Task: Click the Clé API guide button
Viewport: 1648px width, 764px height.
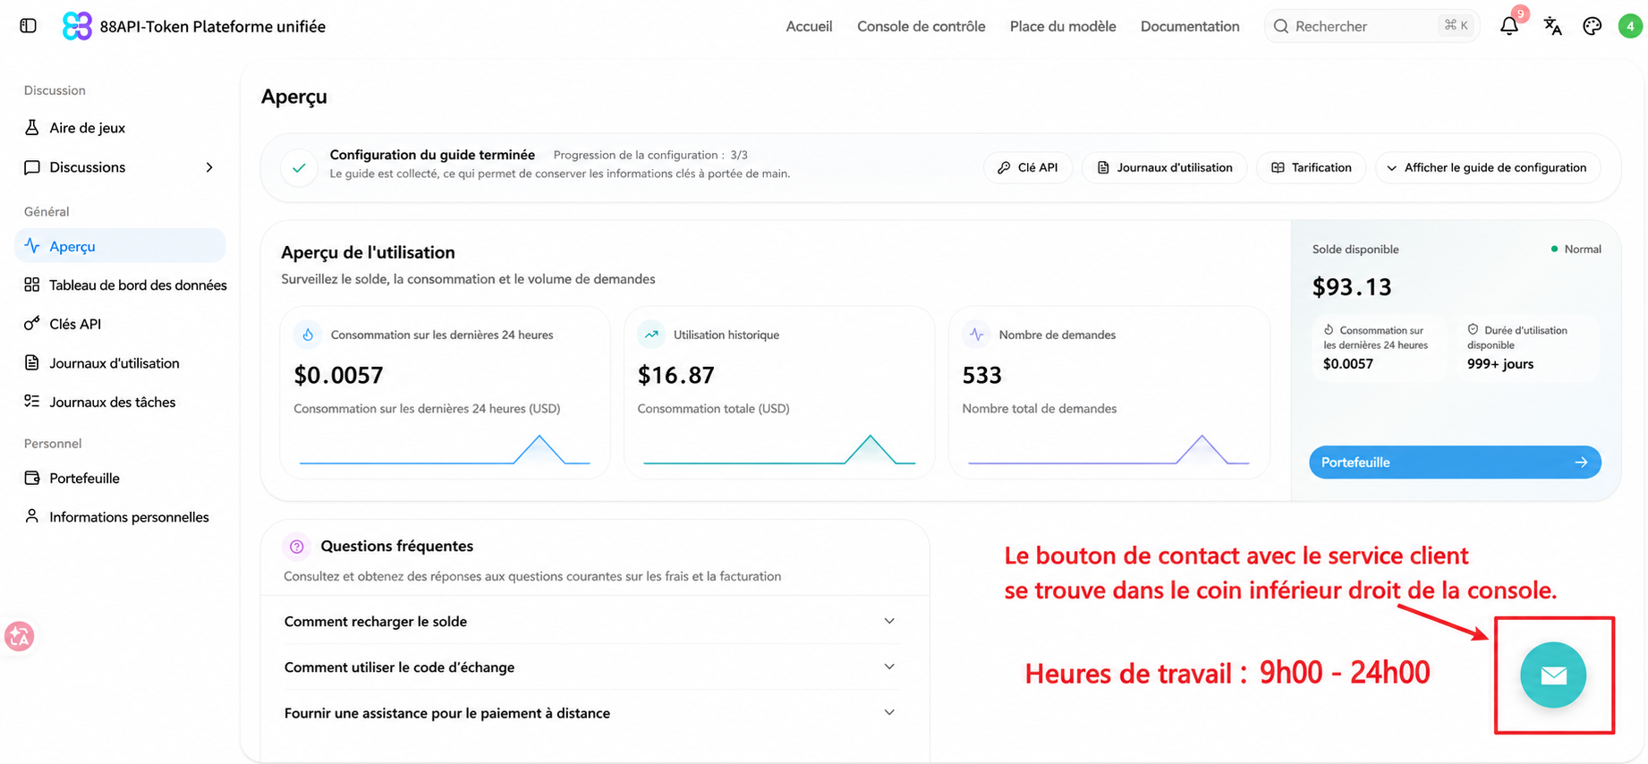Action: click(1028, 167)
